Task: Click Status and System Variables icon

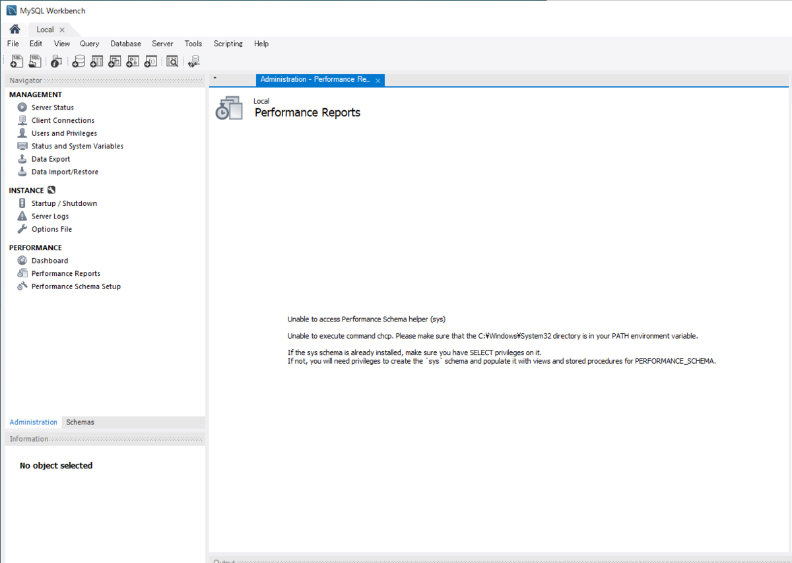Action: coord(22,146)
